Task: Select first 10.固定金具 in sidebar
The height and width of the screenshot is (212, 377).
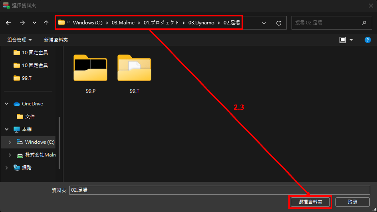Action: click(31, 53)
